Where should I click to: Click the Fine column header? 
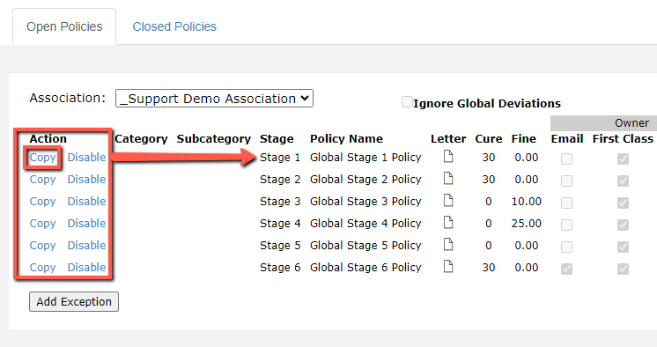coord(524,139)
